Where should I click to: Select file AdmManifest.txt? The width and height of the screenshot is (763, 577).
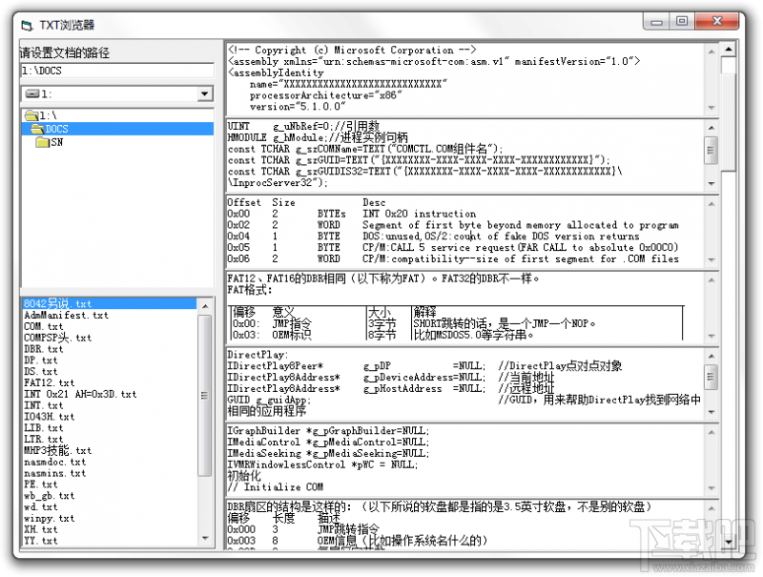pyautogui.click(x=66, y=315)
